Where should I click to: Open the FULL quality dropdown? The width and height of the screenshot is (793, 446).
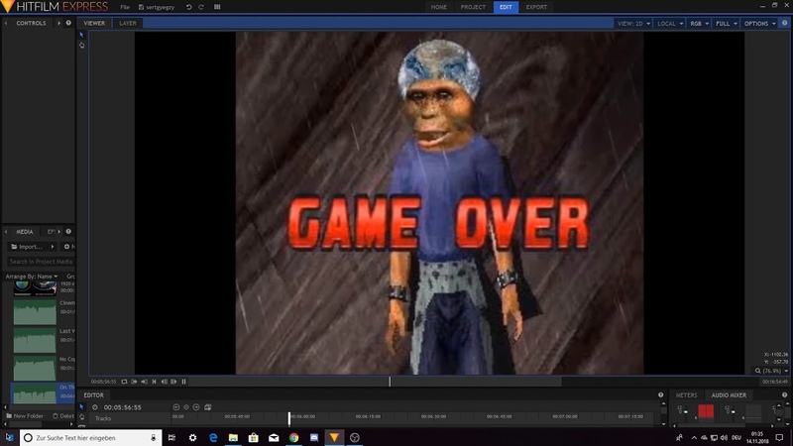(x=726, y=23)
